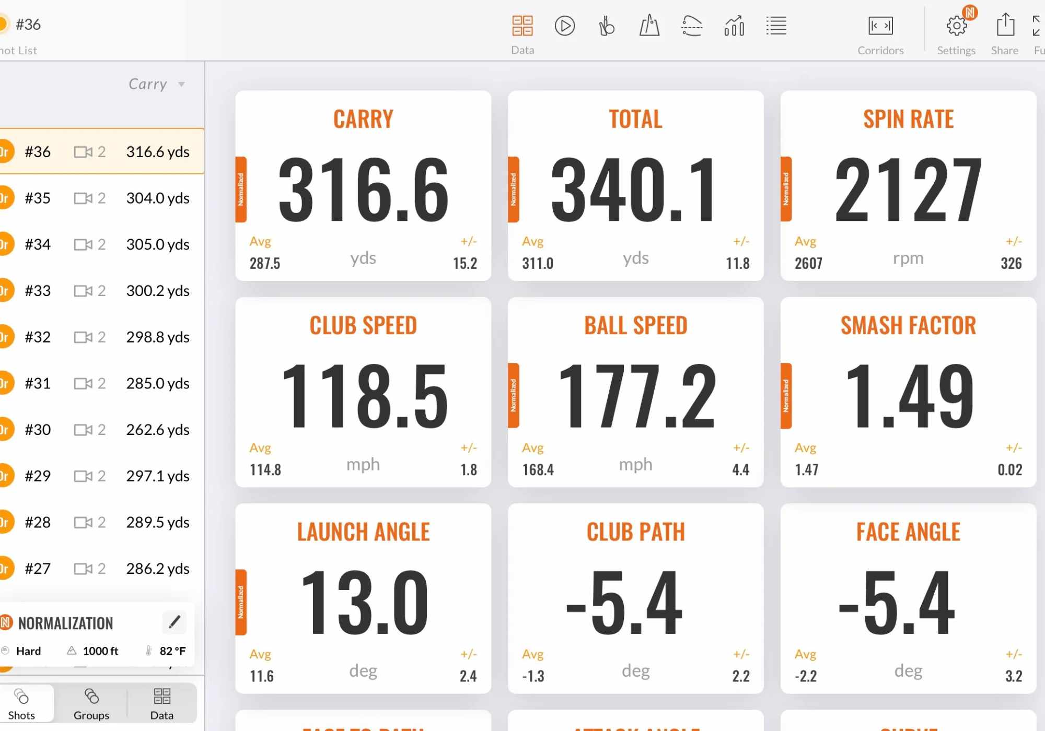Select shot #32 at 298.8 yds

click(x=102, y=337)
